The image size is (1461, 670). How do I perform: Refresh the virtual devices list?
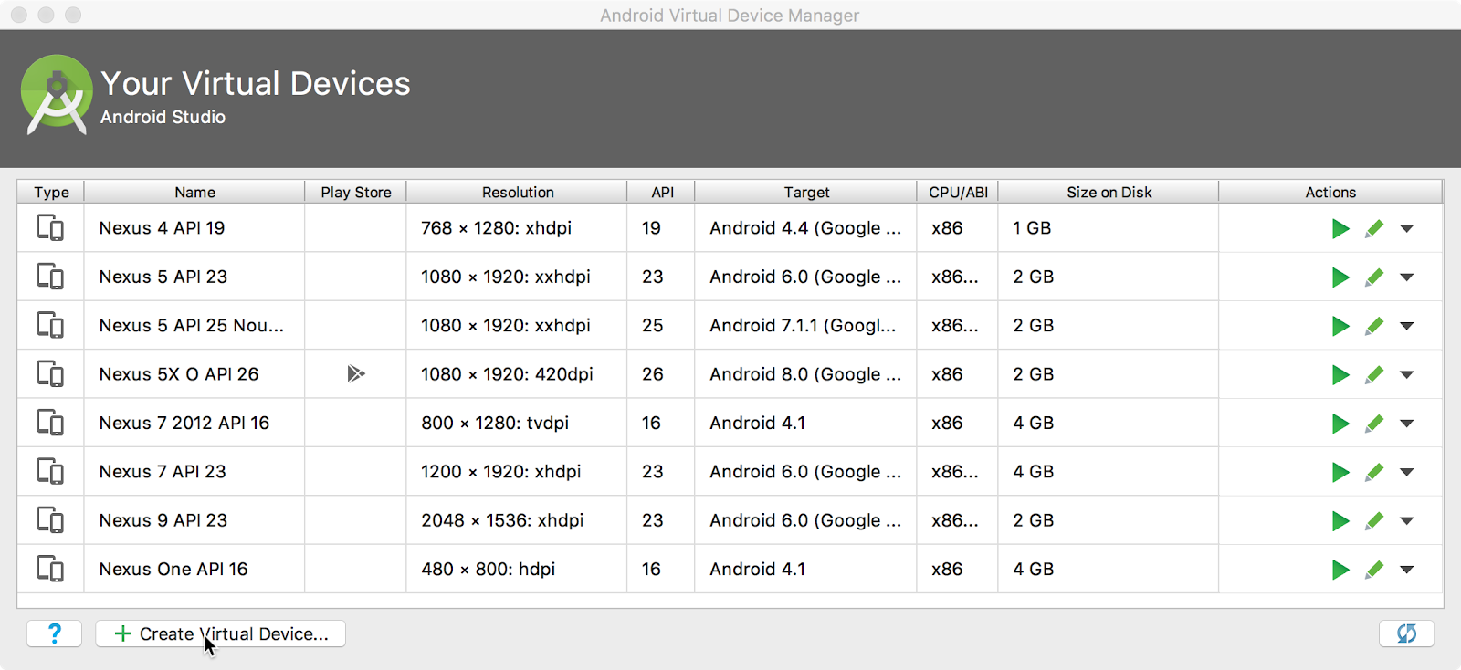[x=1406, y=633]
